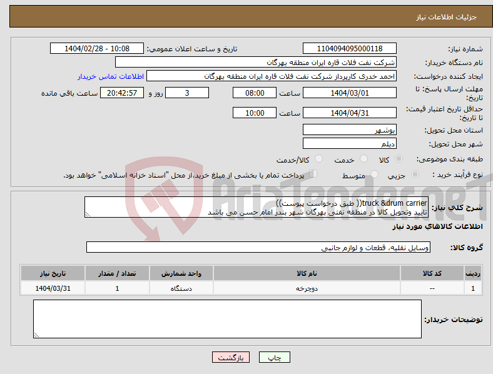493x374 pixels.
Task: Click the تعداد / مقدار column header
Action: coord(117,273)
